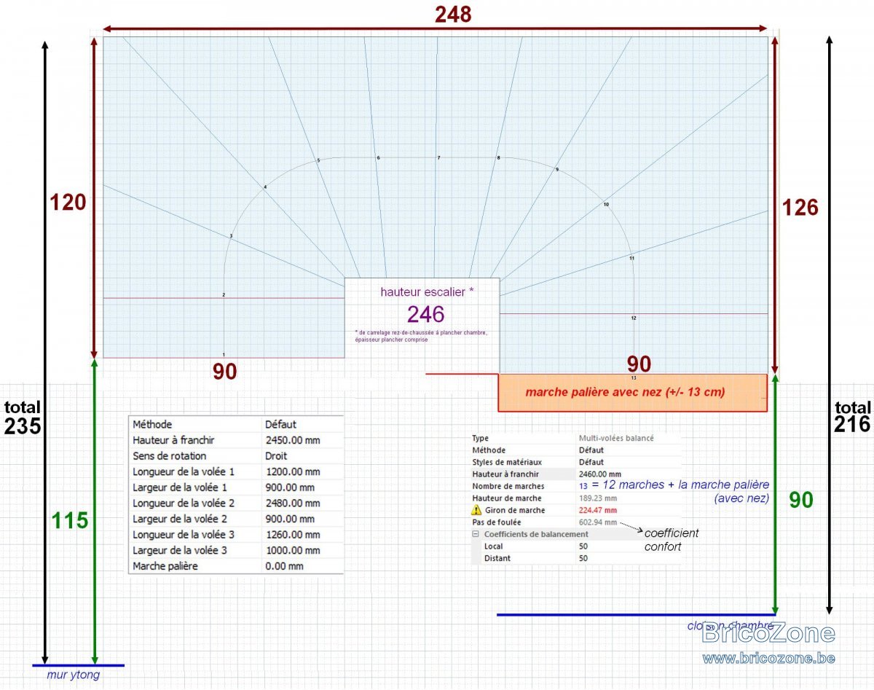Click the Multi-volées balancé Type value
The width and height of the screenshot is (874, 690).
616,438
